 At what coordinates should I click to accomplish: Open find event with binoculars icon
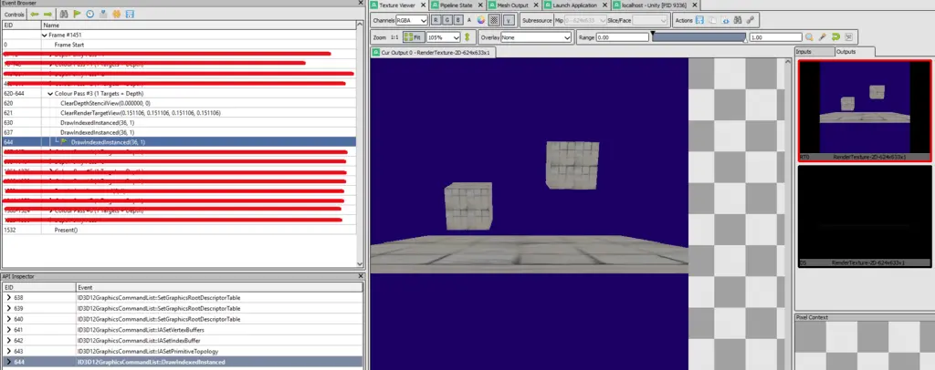click(x=64, y=15)
